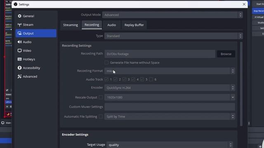Click Stop Recording in OBS main window
This screenshot has width=264, height=148.
[x=258, y=11]
